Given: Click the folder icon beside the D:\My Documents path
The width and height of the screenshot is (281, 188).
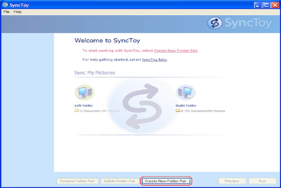Looking at the screenshot, I should click(178, 111).
